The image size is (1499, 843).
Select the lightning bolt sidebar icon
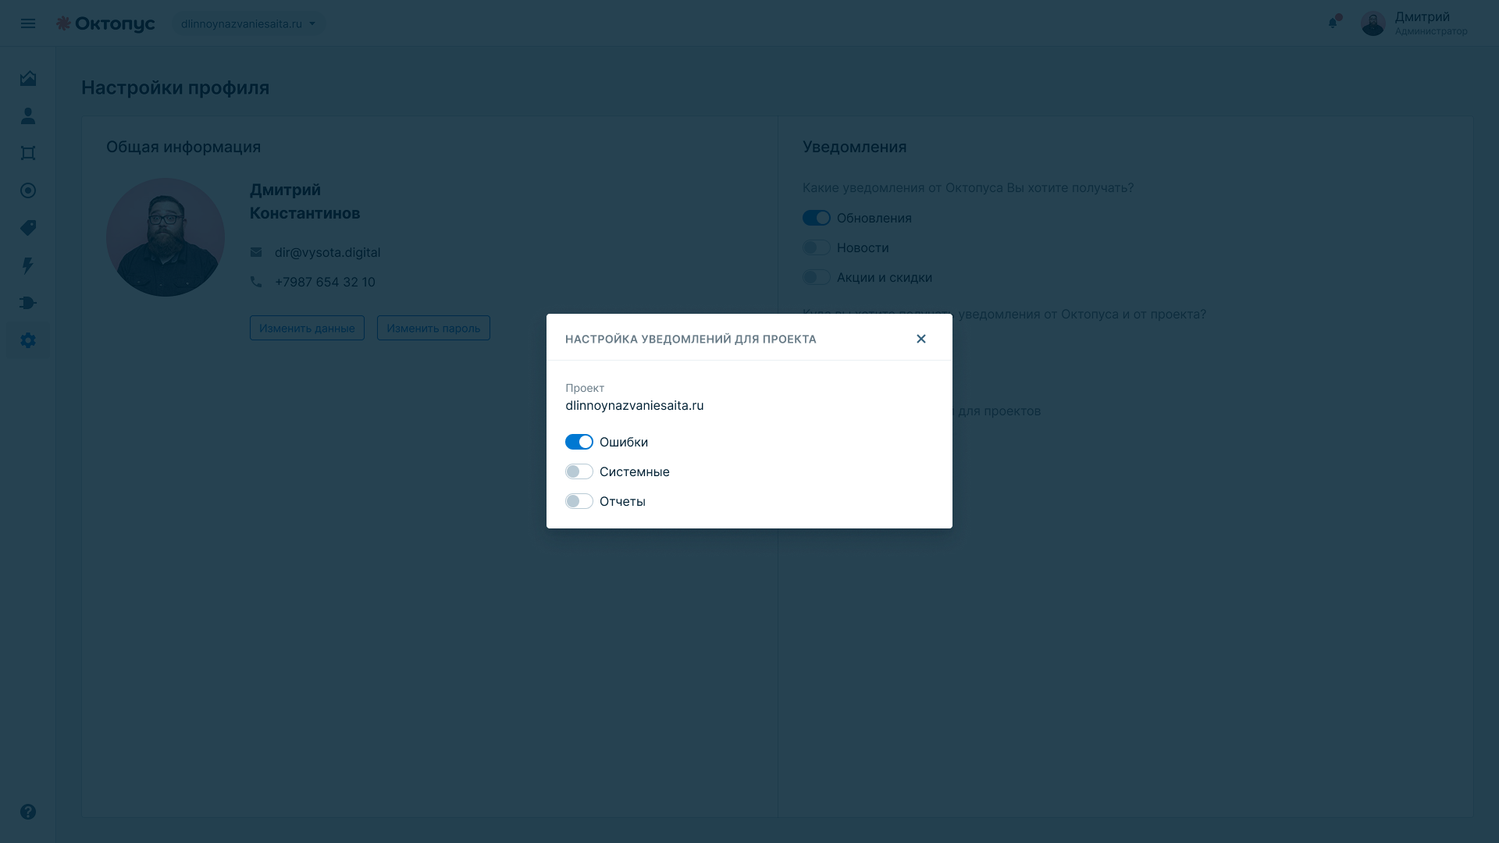[x=28, y=265]
